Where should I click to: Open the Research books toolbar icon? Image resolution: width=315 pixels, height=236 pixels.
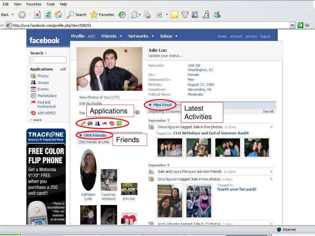pos(195,15)
